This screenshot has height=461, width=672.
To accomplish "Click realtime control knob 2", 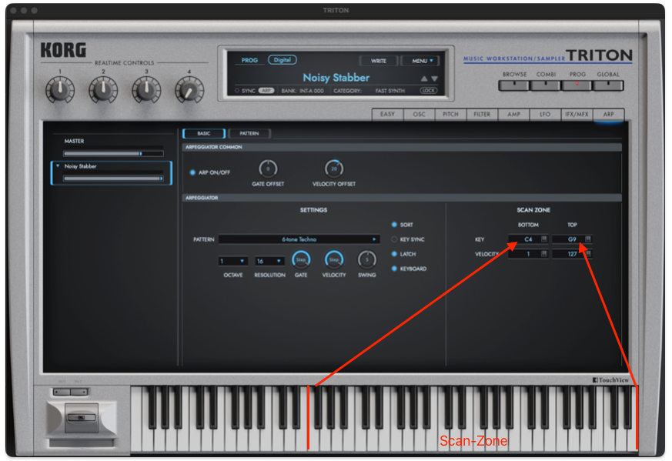I will pyautogui.click(x=103, y=89).
